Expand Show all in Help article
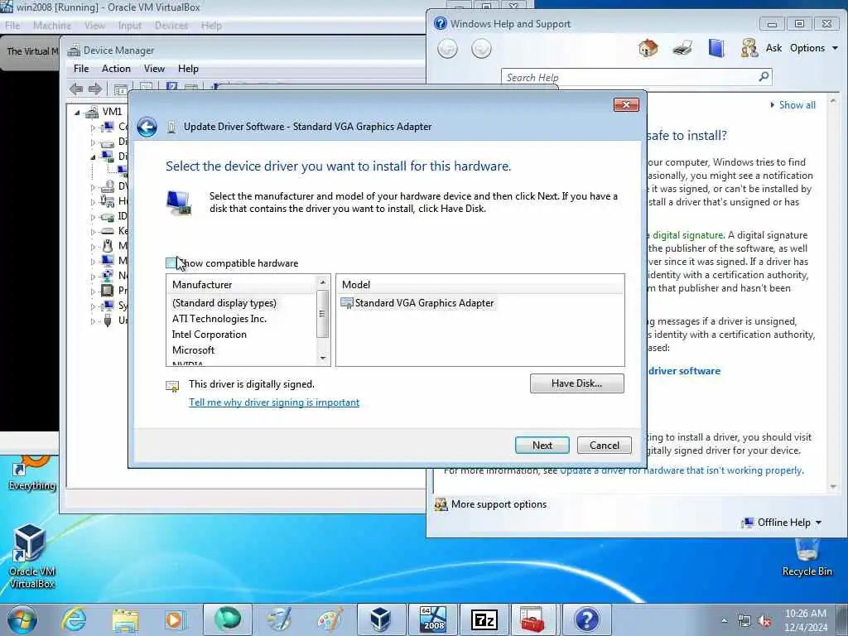 (793, 105)
